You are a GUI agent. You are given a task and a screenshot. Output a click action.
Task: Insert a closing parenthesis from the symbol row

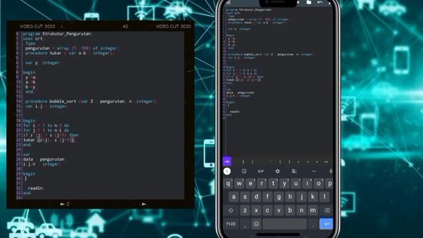[x=289, y=161]
